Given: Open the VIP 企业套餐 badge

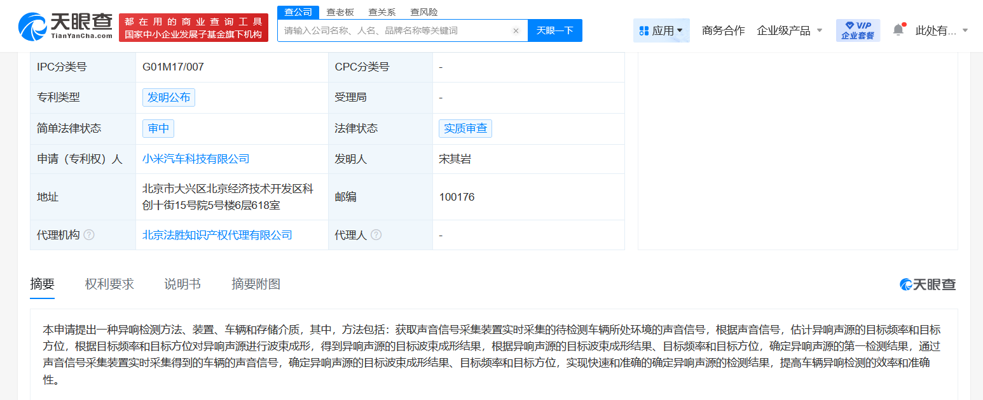Looking at the screenshot, I should click(858, 30).
